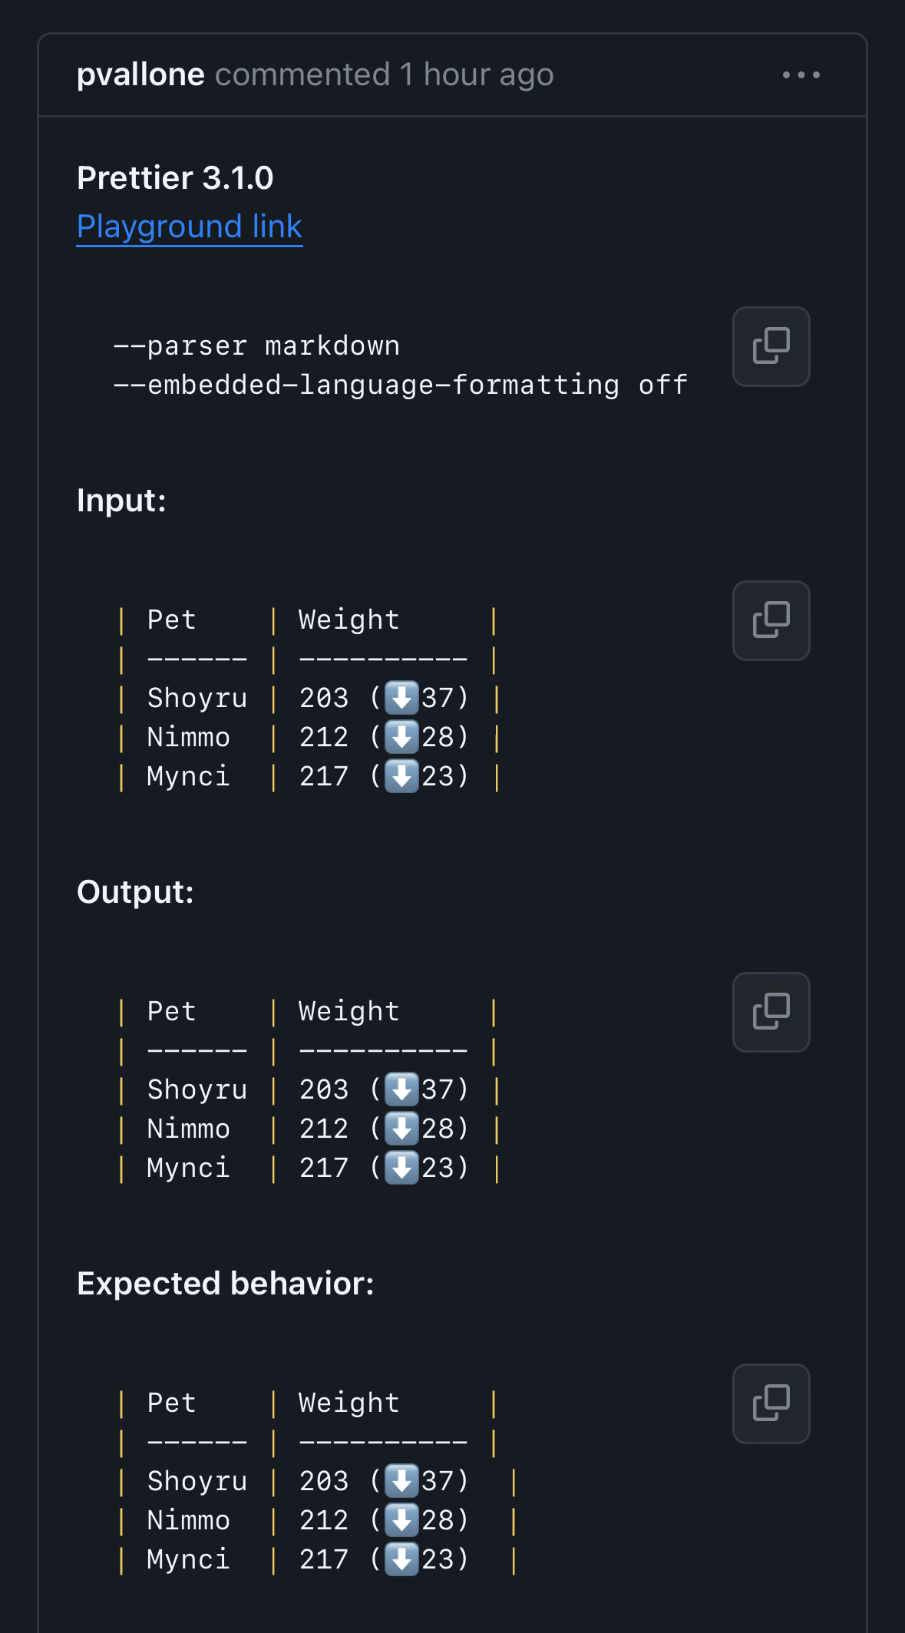905x1633 pixels.
Task: Click the down arrow emoji beside Shoyru in Input
Action: (402, 697)
